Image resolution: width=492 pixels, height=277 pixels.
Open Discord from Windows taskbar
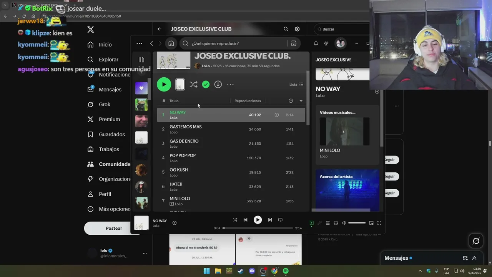pyautogui.click(x=252, y=271)
